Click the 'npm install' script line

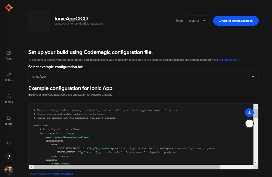click(61, 163)
